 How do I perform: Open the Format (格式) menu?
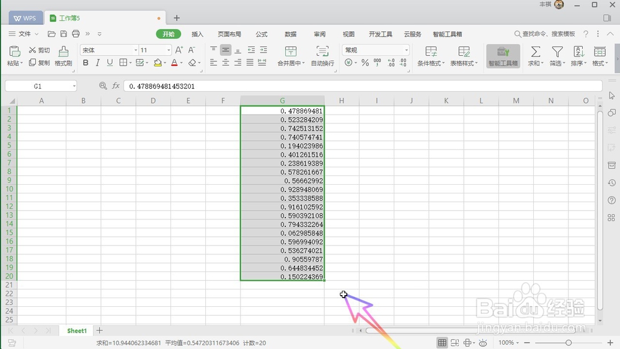pos(600,56)
